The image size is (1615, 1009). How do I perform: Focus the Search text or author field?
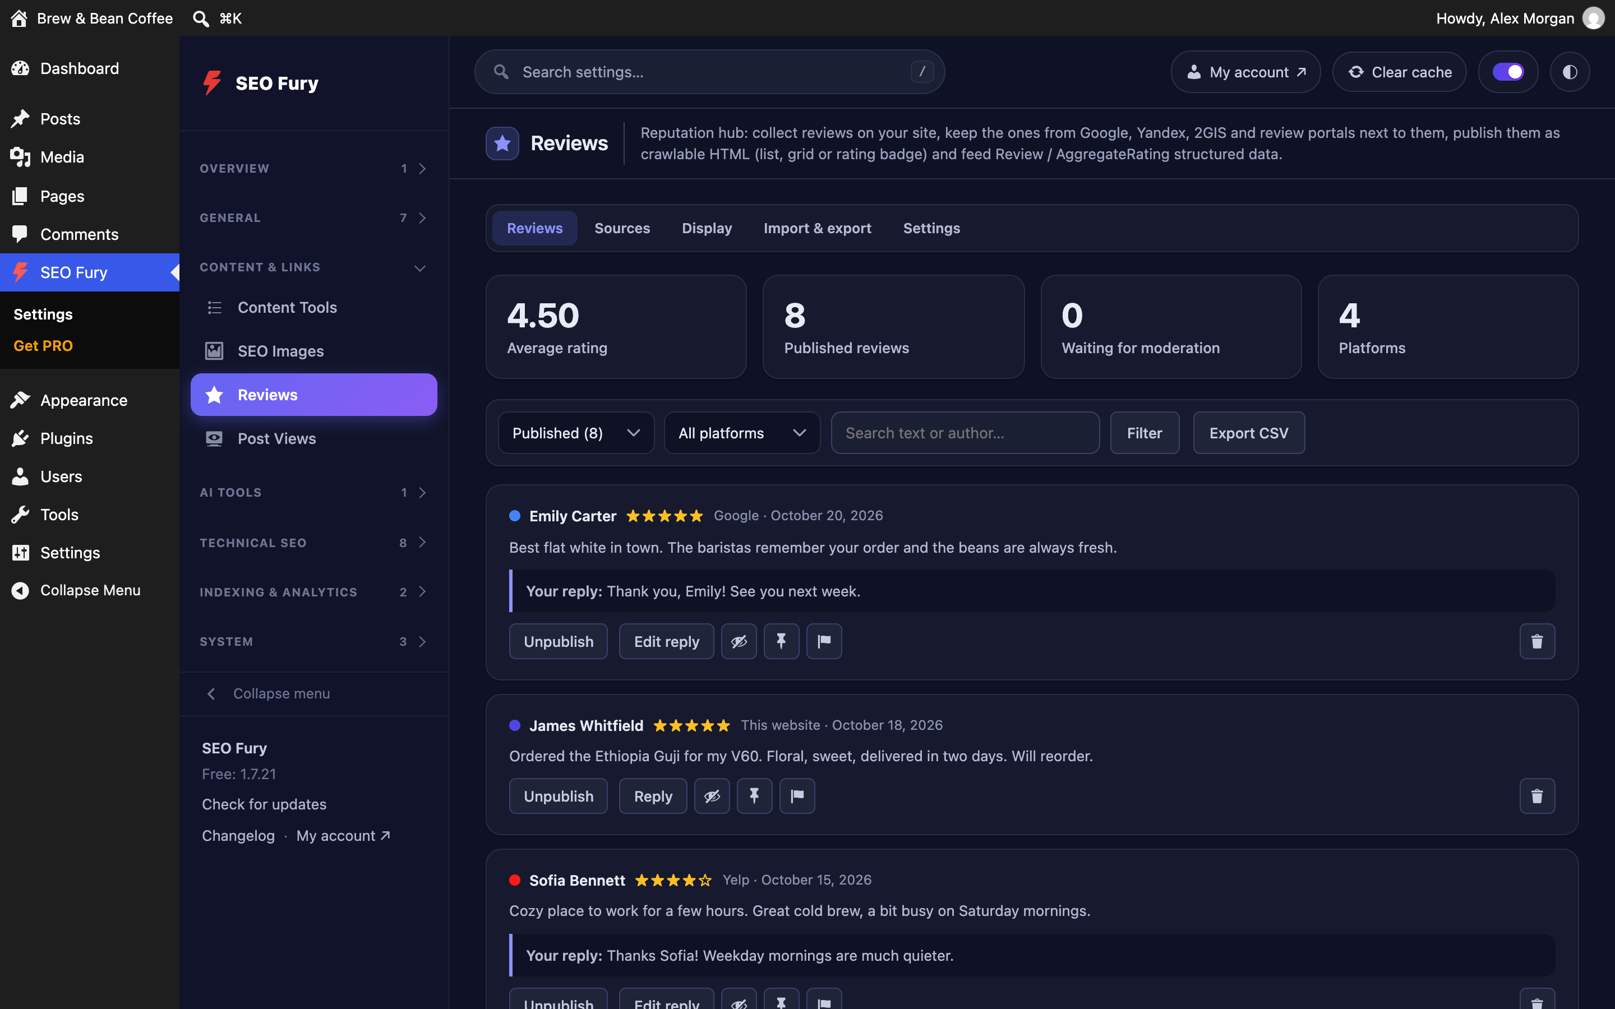[965, 433]
